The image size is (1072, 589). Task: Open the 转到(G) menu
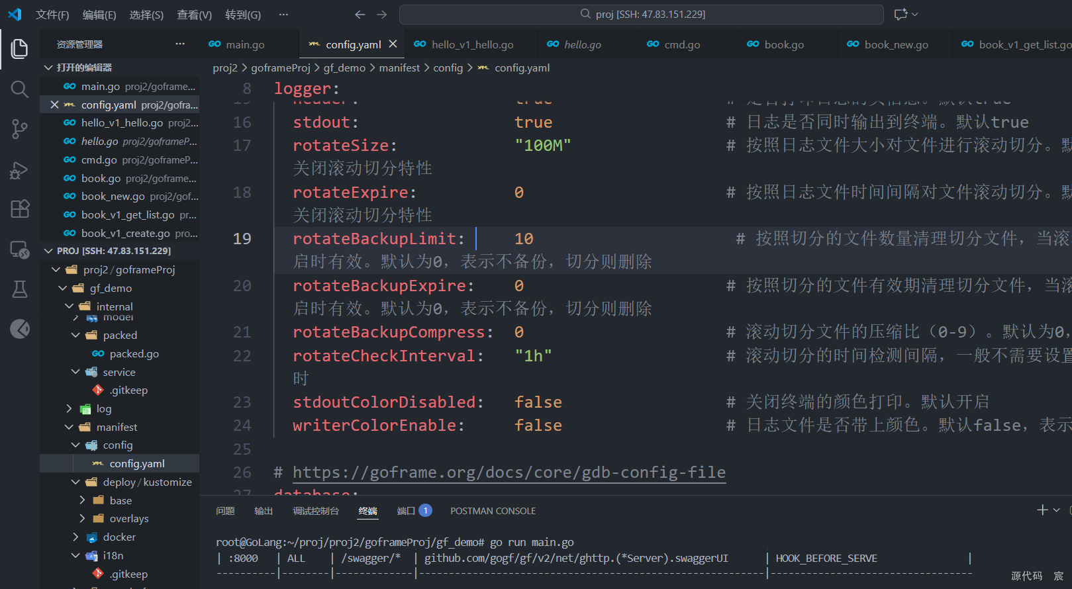click(x=243, y=15)
